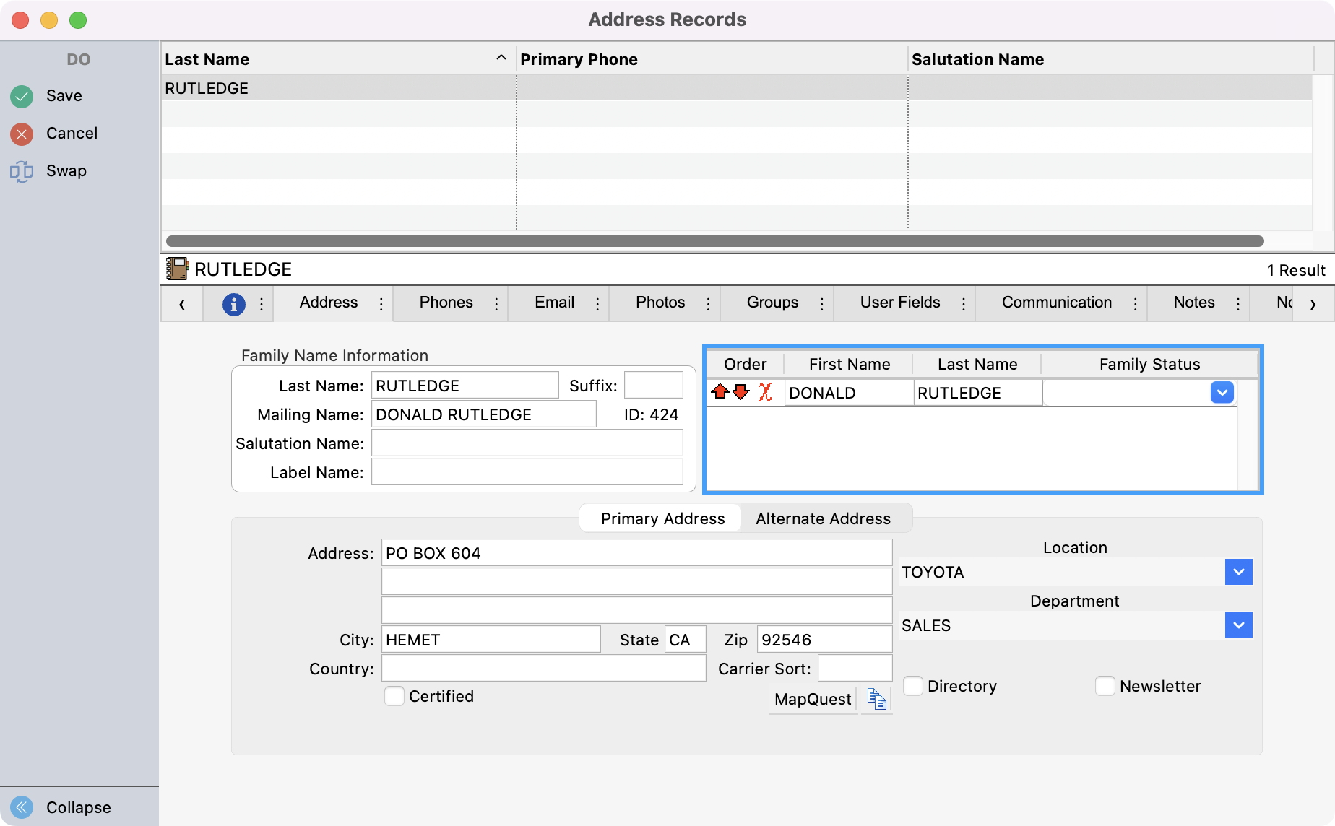Move DONALD up with red up arrow
Screen dimensions: 1335x826
(720, 392)
